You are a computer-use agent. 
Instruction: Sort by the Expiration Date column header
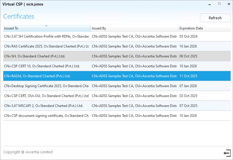click(x=204, y=28)
